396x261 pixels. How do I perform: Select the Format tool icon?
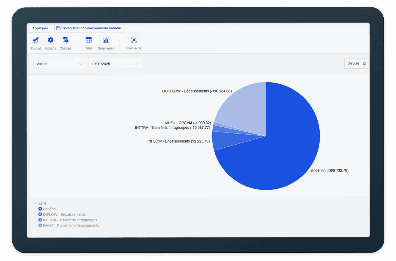pos(35,40)
